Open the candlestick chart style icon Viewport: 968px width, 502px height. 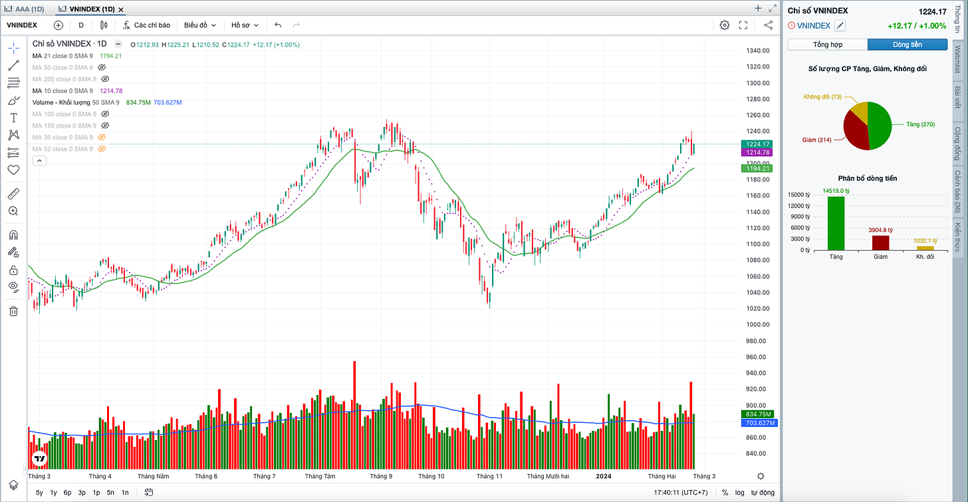click(x=104, y=25)
